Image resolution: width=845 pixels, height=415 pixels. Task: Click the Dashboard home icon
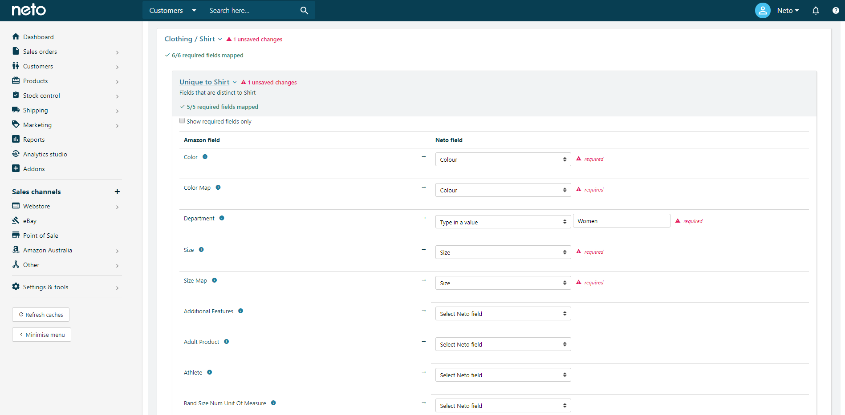(16, 36)
